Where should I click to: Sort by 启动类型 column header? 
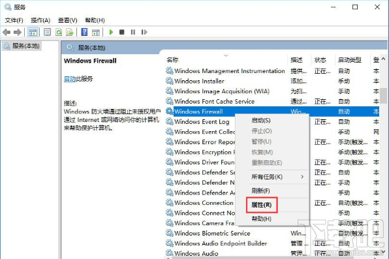[350, 60]
